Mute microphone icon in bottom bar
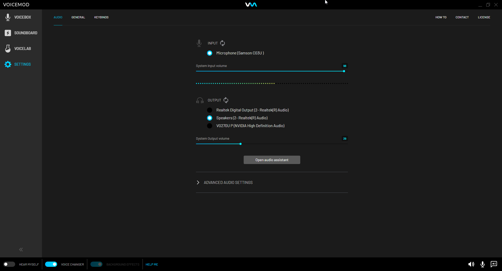502x271 pixels. (482, 264)
